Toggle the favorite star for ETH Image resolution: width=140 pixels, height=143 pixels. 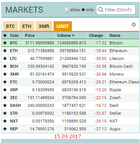coord(5,51)
